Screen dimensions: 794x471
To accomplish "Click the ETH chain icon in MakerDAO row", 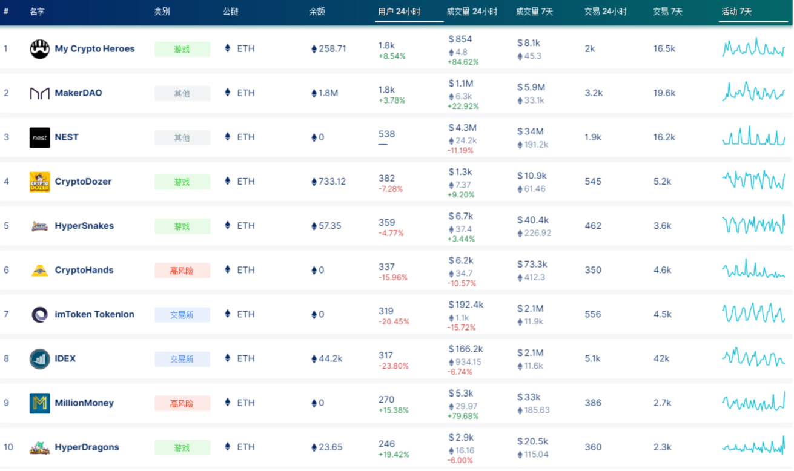I will pyautogui.click(x=228, y=93).
